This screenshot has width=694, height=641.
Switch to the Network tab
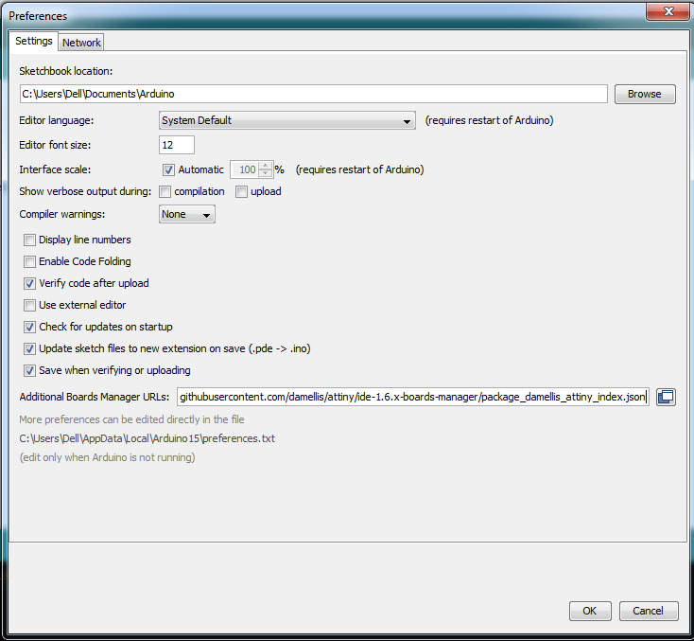pos(81,43)
